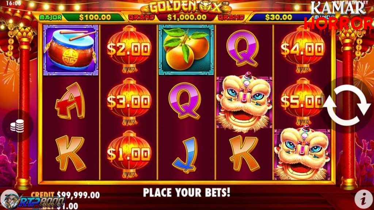This screenshot has height=210, width=374.
Task: Click the lion dance head on reel five
Action: (x=302, y=153)
